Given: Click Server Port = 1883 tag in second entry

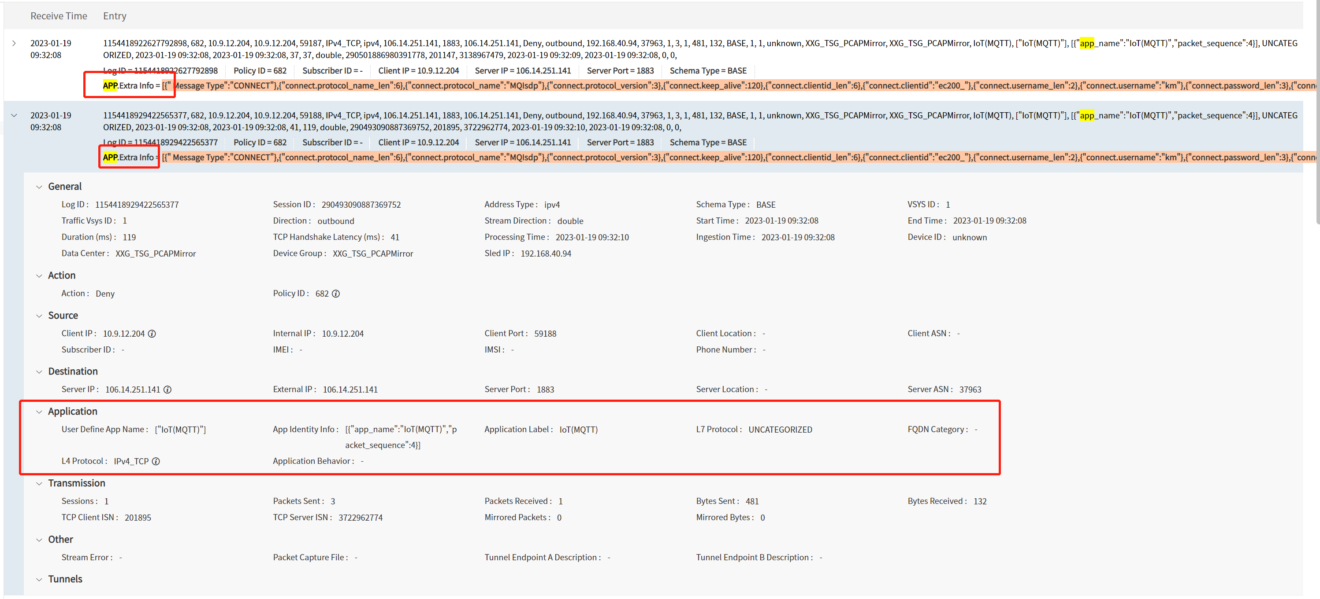Looking at the screenshot, I should click(x=620, y=143).
